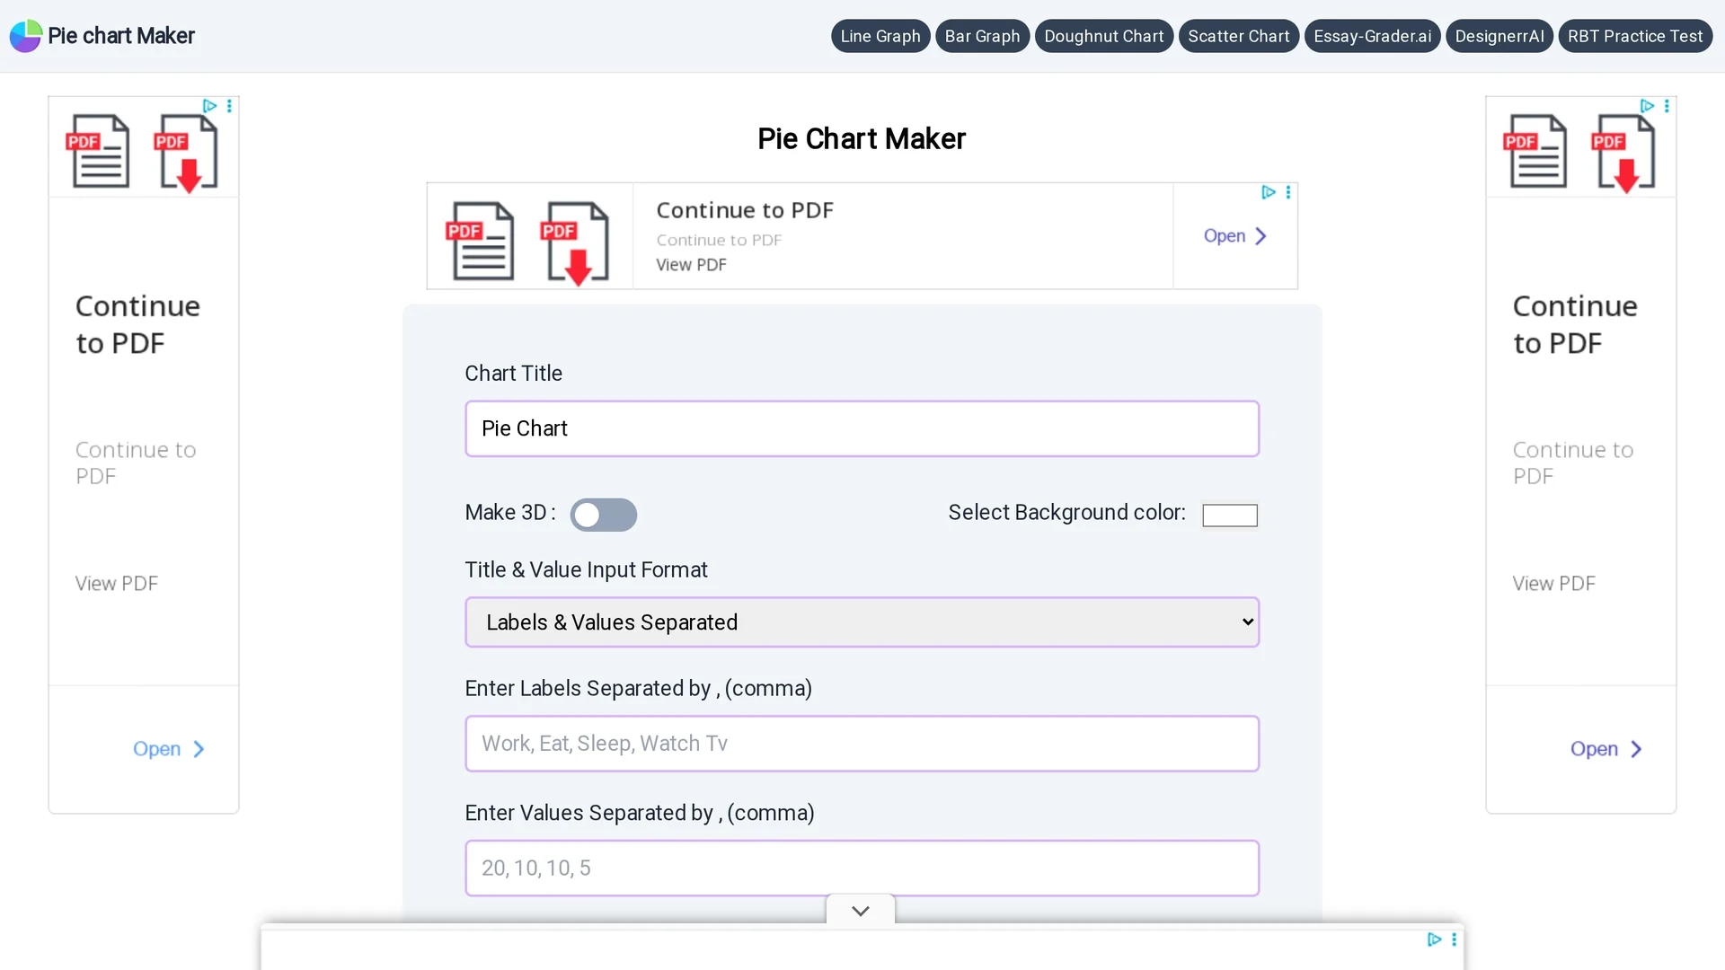Click the values input with 20, 10 placeholder
This screenshot has width=1725, height=970.
(x=862, y=868)
